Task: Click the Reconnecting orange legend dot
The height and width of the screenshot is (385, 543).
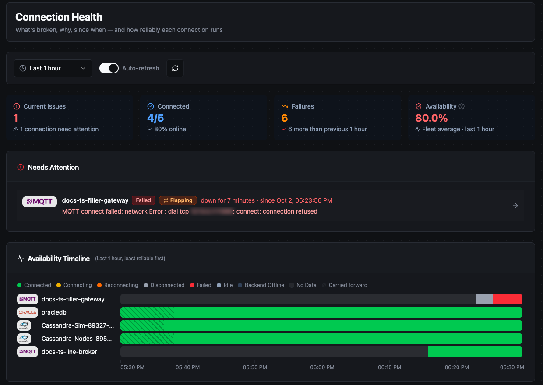Action: [99, 285]
